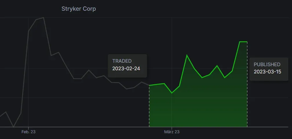
Task: Click the dashed vertical line at the traded date
Action: click(149, 107)
